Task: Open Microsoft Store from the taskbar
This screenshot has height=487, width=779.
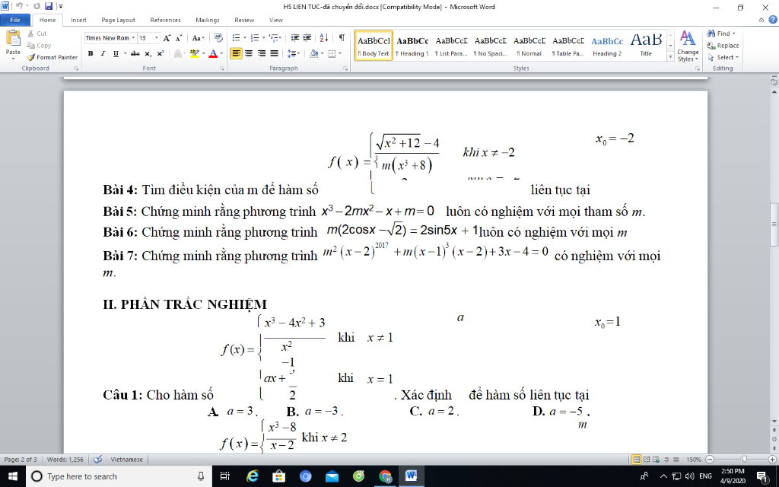Action: point(279,476)
